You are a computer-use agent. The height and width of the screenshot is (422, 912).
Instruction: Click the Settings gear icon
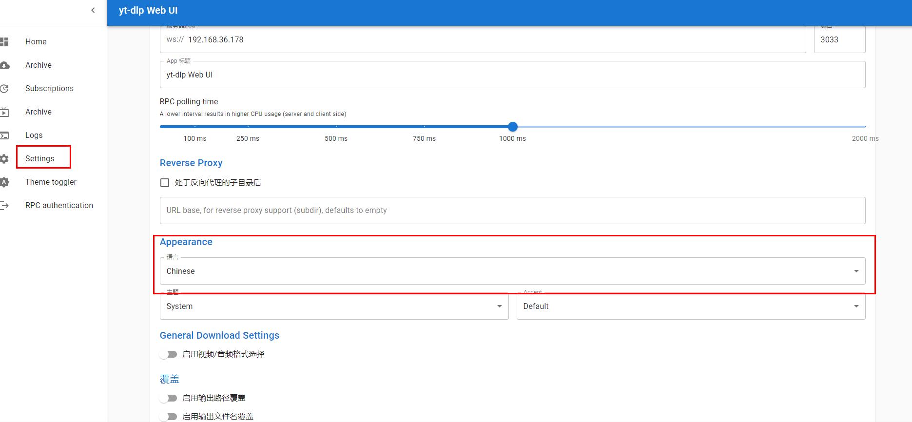(x=4, y=159)
